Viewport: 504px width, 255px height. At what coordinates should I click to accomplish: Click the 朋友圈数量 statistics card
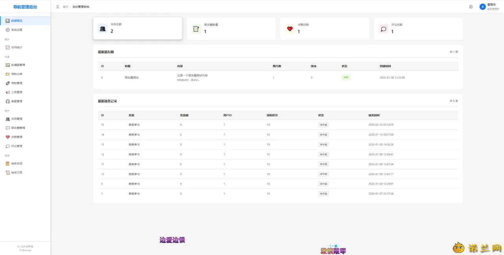click(x=231, y=29)
